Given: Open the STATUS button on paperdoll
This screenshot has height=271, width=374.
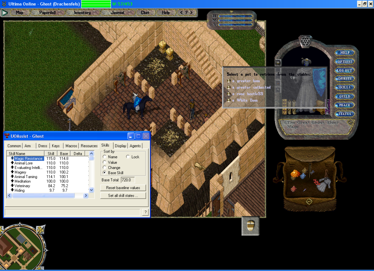Looking at the screenshot, I should coord(345,114).
